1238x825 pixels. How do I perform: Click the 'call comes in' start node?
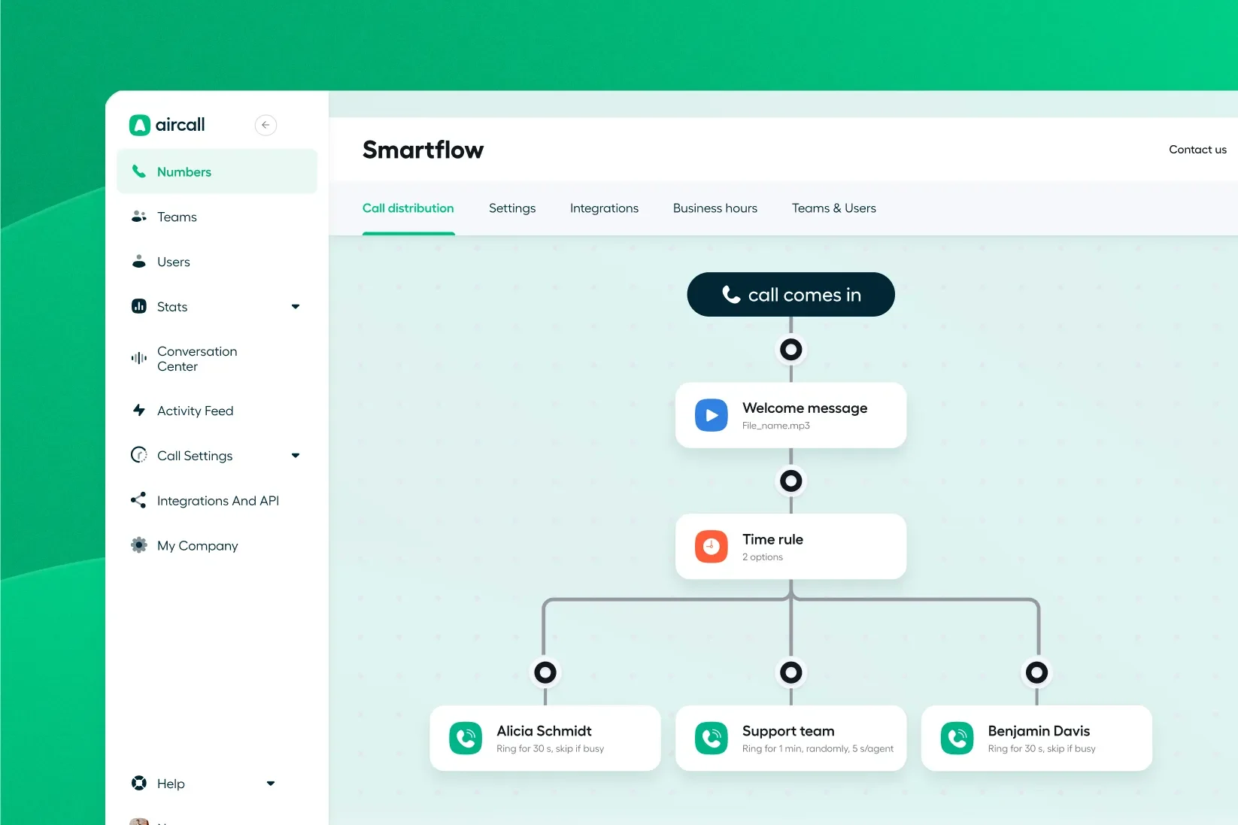pyautogui.click(x=790, y=295)
